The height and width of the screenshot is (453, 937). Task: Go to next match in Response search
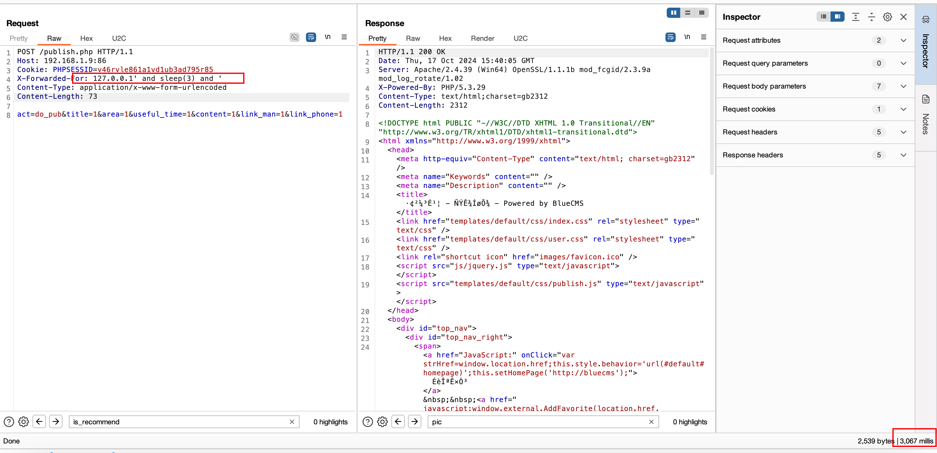coord(415,422)
